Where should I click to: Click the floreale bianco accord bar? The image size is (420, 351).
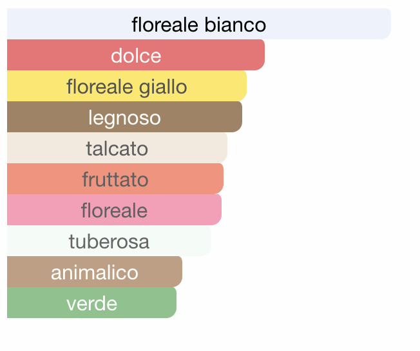click(x=199, y=24)
